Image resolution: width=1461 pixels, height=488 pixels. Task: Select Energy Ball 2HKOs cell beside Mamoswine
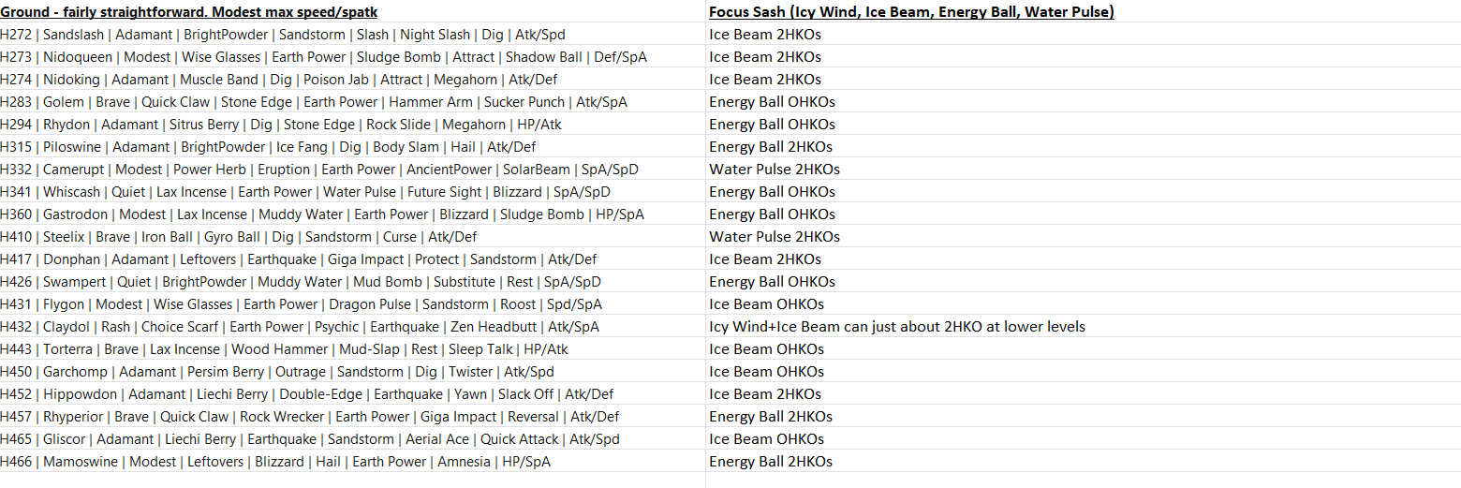coord(1084,461)
